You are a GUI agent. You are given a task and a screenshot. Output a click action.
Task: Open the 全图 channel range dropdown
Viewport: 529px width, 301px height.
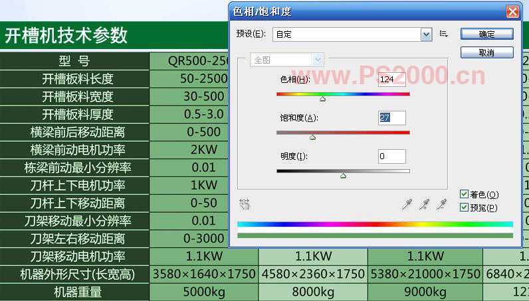287,60
